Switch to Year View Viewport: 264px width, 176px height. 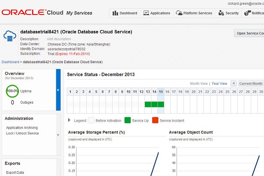pos(220,83)
